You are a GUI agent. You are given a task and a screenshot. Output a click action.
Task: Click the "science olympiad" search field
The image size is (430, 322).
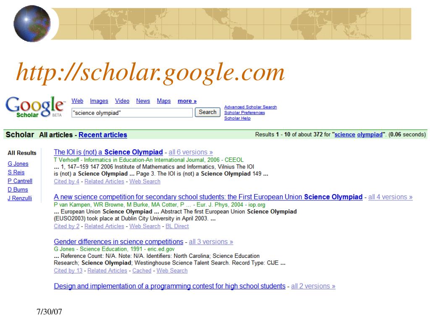(x=132, y=113)
